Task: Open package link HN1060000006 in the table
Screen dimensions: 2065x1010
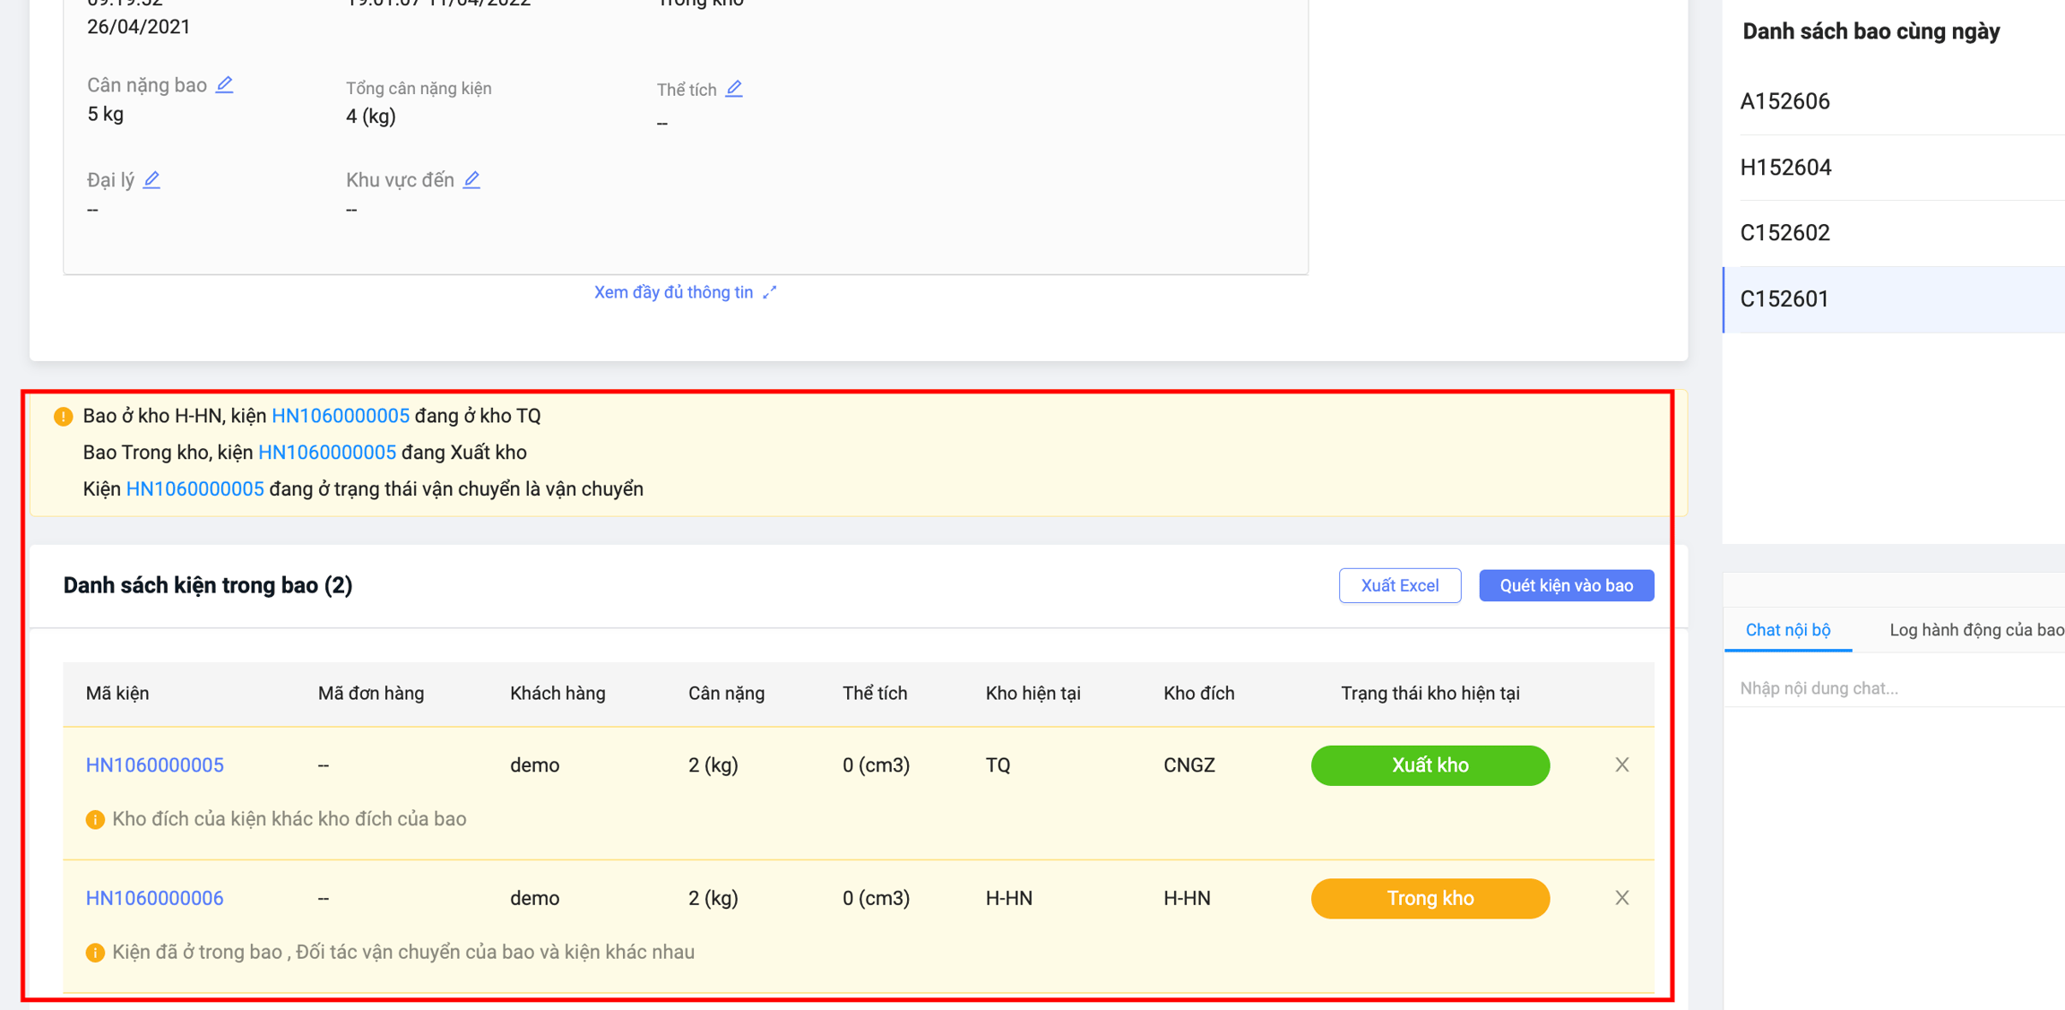Action: tap(155, 898)
